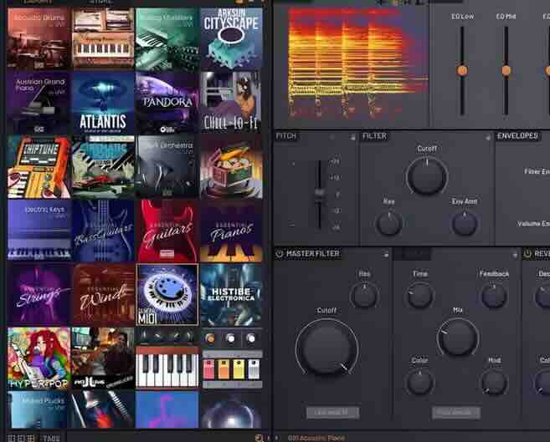The width and height of the screenshot is (550, 442).
Task: Go to the next preset with the right arrow
Action: (x=277, y=438)
